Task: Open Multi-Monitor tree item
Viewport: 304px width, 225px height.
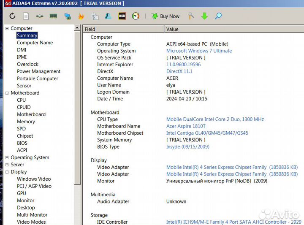Action: [32, 215]
